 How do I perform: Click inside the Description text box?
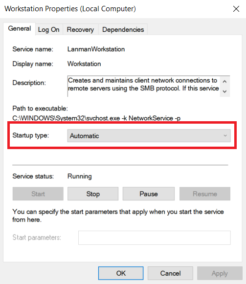click(144, 86)
